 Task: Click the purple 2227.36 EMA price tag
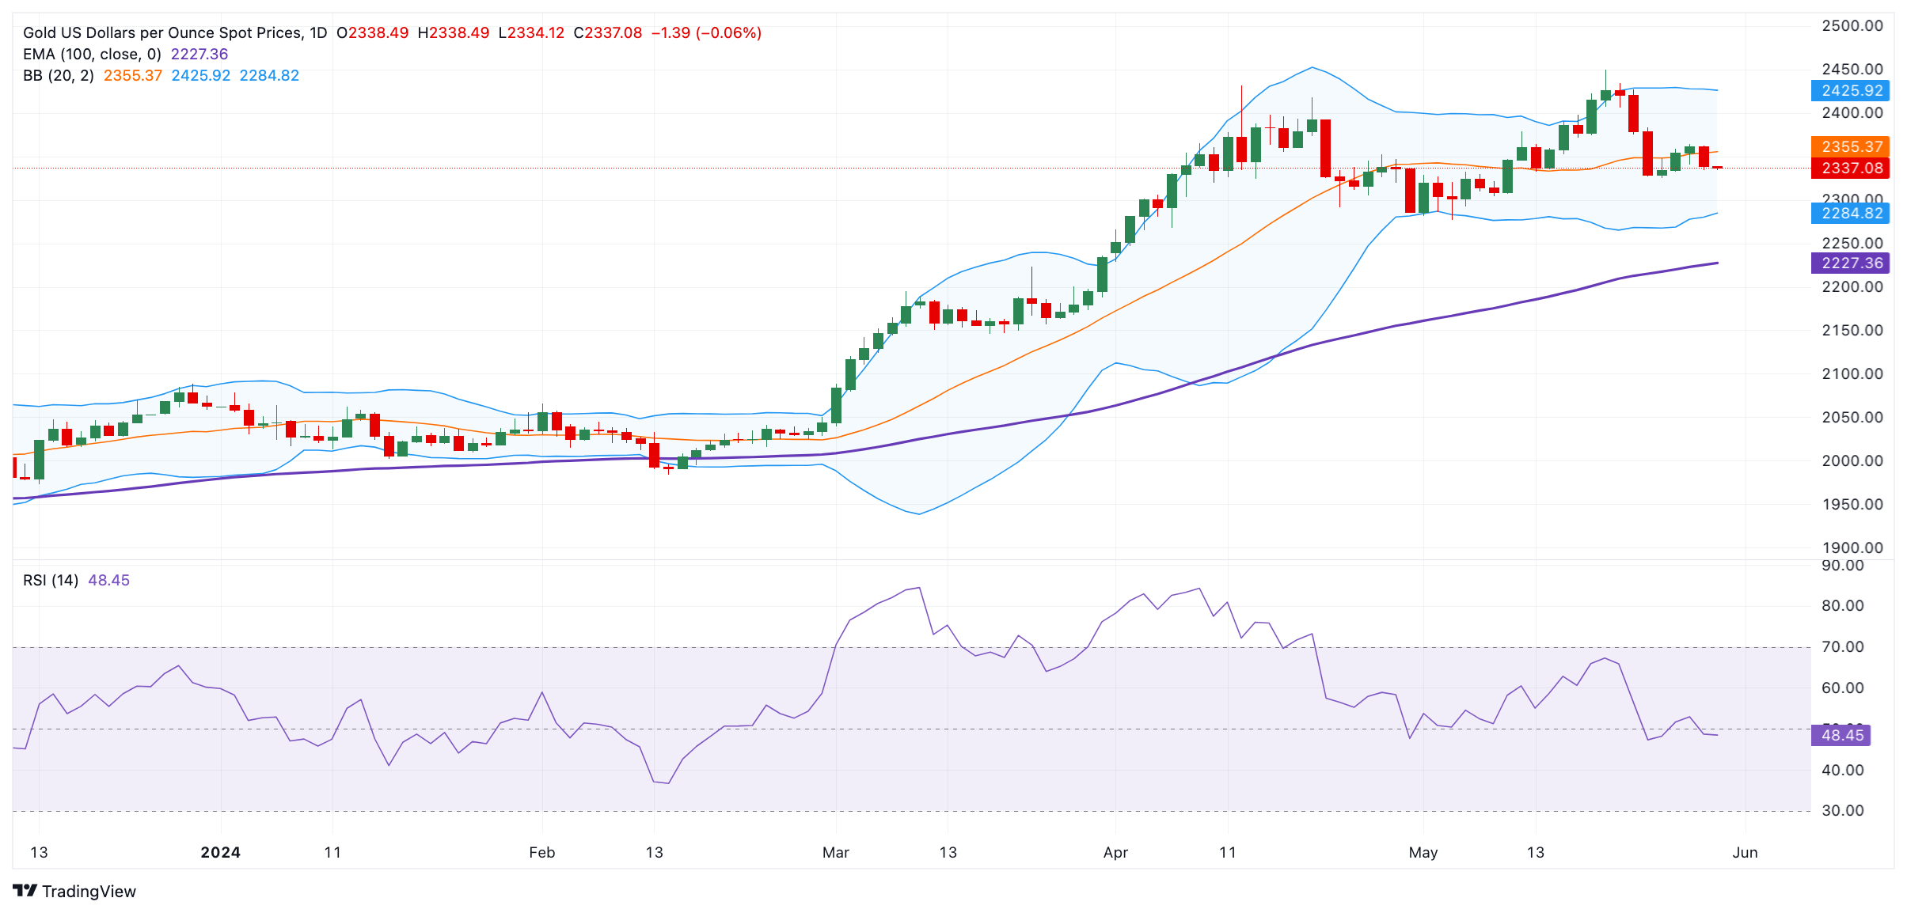(1850, 263)
